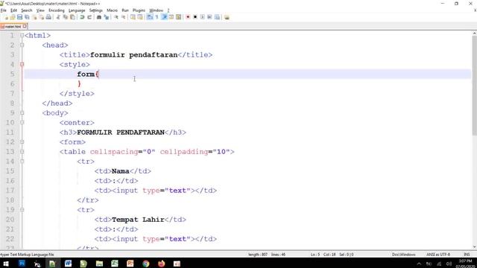Open the Search menu
This screenshot has height=268, width=477.
tap(27, 10)
